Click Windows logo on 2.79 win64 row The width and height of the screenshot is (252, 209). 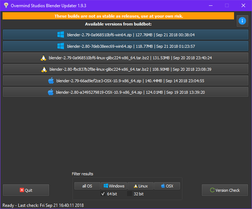point(61,34)
